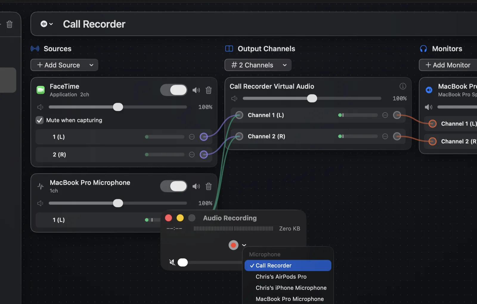Choose Chris's AirPods Pro microphone
The height and width of the screenshot is (304, 477).
tap(288, 277)
